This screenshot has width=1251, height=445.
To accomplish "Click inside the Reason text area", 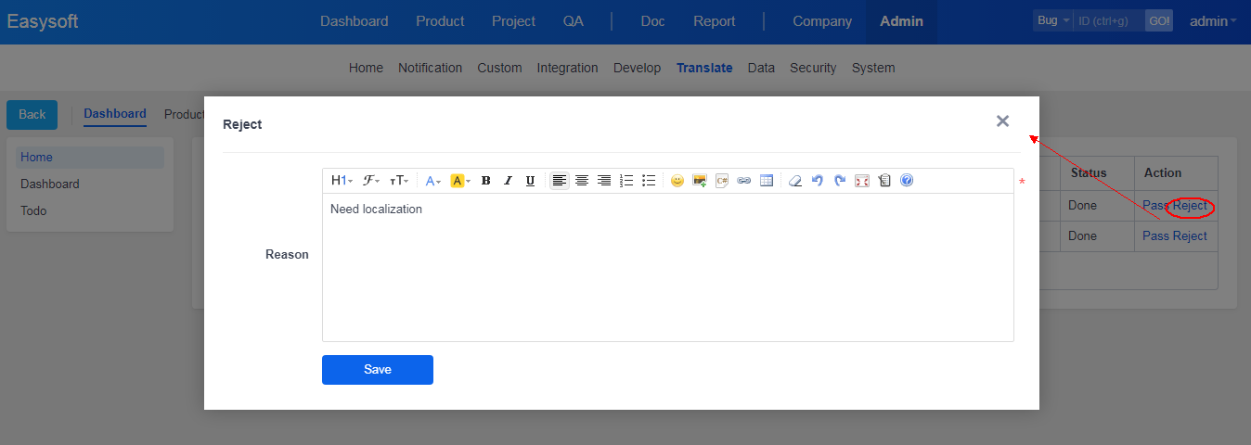I will click(x=667, y=269).
